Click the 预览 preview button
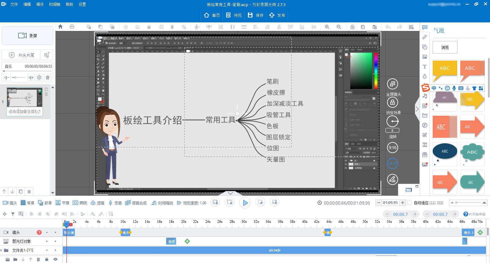Image resolution: width=490 pixels, height=263 pixels. coord(234,15)
